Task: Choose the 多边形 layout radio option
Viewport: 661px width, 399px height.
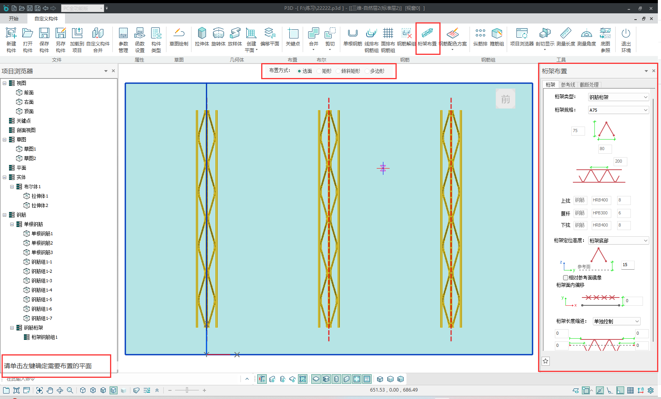Action: point(367,71)
